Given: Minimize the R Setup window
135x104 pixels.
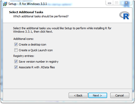Looking at the screenshot, I should 110,3.
